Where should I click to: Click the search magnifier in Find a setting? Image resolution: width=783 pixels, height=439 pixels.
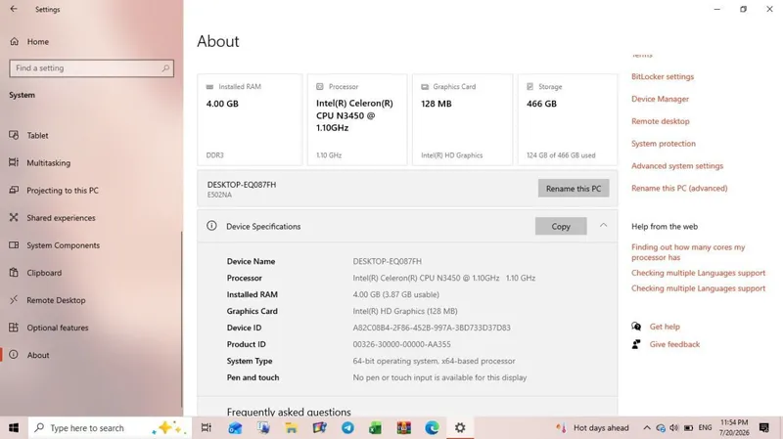click(165, 68)
